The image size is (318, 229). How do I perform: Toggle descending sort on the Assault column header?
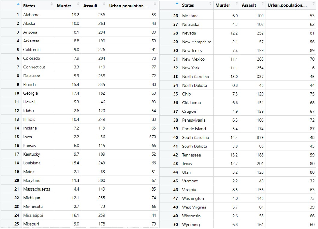(103, 5)
